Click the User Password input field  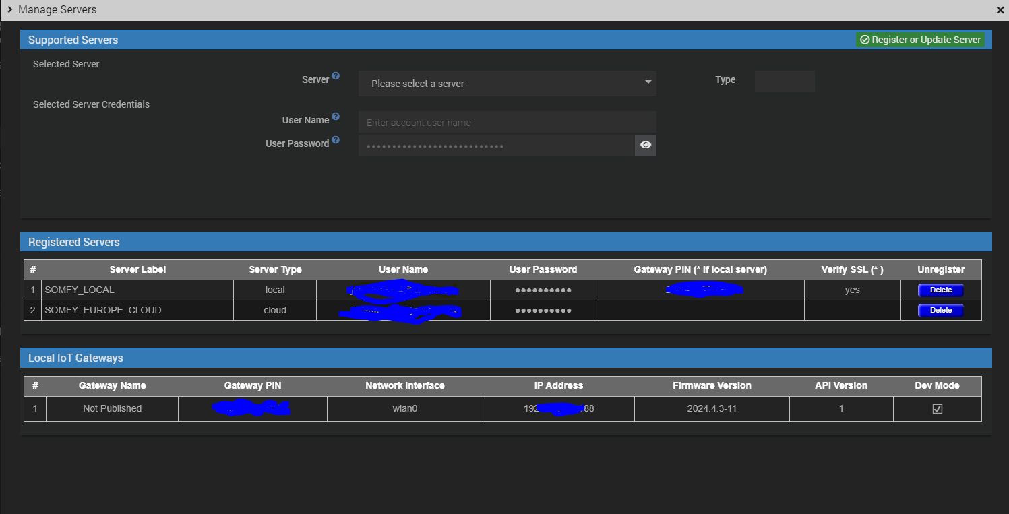coord(496,146)
